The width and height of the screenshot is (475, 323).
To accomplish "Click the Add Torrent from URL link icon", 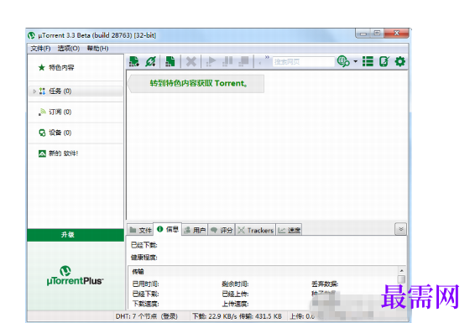I will pyautogui.click(x=150, y=61).
